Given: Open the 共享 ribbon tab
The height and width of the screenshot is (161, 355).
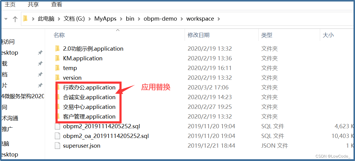Looking at the screenshot, I should pos(33,4).
